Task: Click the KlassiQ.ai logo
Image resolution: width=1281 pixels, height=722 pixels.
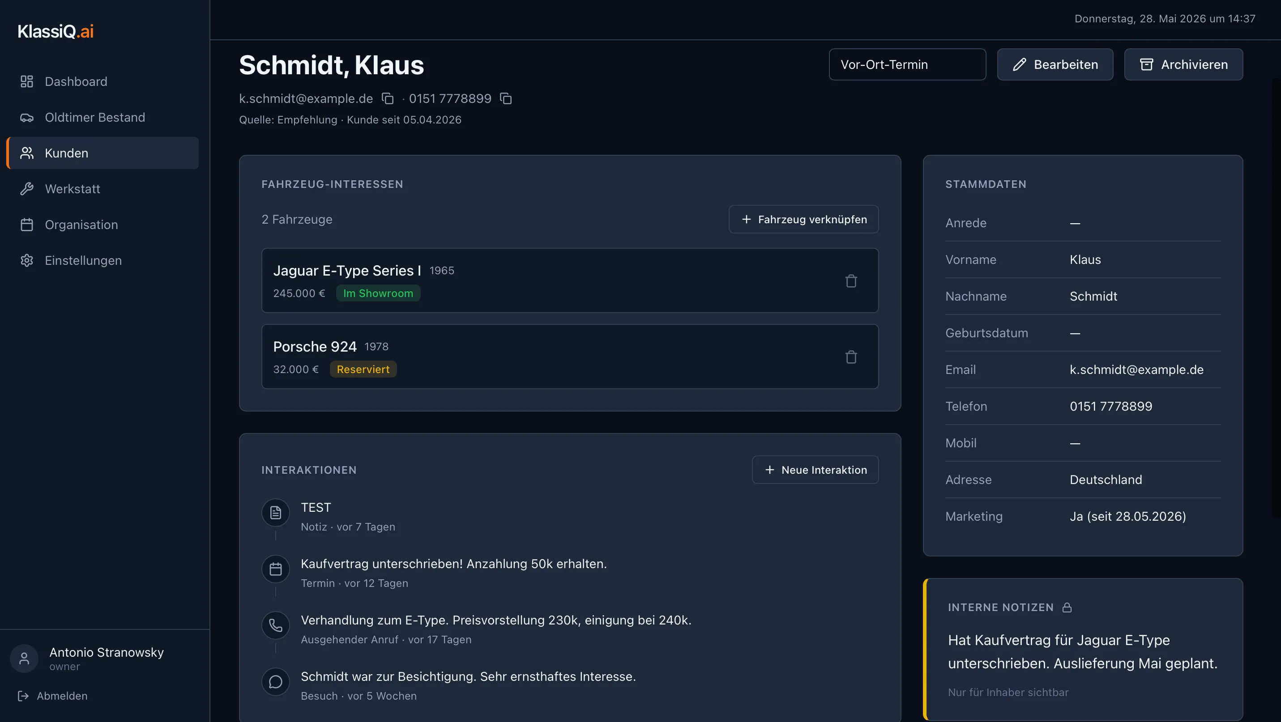Action: click(x=56, y=31)
